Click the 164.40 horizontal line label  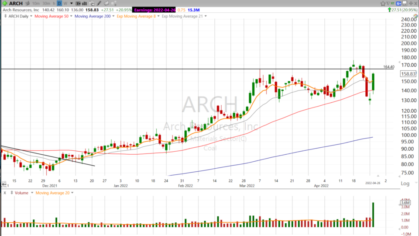click(x=388, y=67)
